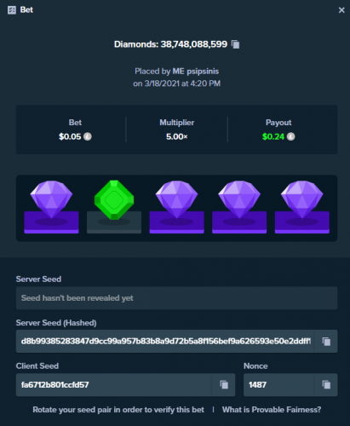
Task: Click the coin icon beside payout $0.24
Action: (290, 136)
